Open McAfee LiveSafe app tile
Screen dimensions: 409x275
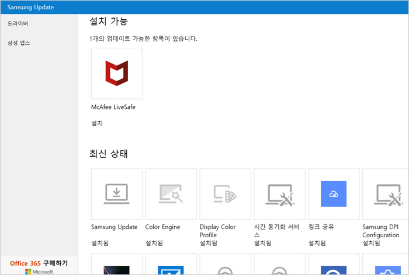pyautogui.click(x=117, y=73)
